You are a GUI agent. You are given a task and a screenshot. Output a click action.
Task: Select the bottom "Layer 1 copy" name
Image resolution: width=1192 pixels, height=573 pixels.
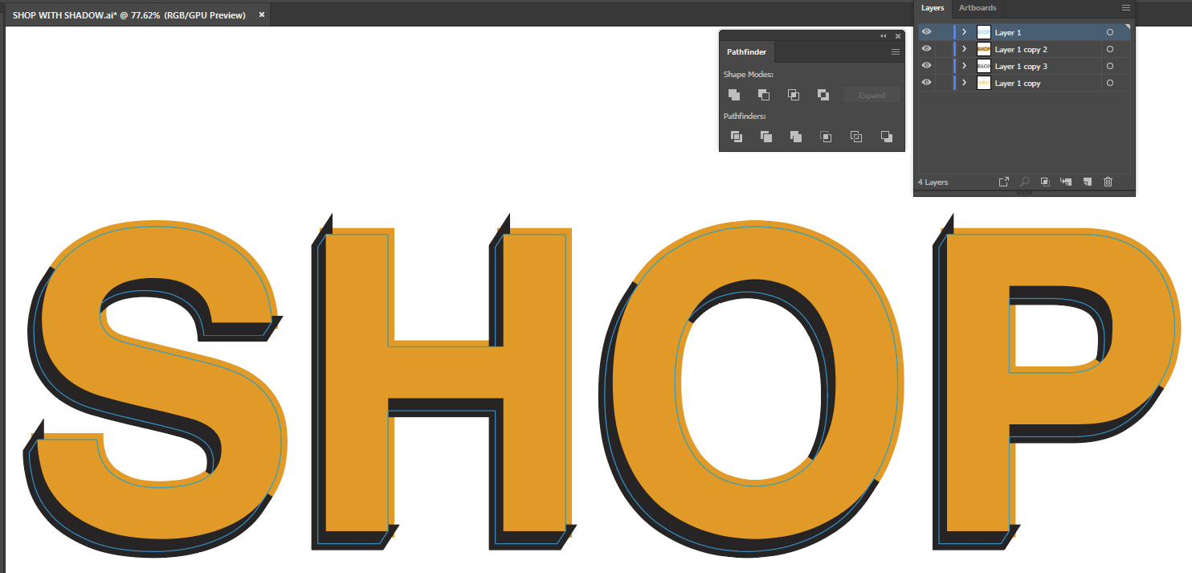point(1018,84)
